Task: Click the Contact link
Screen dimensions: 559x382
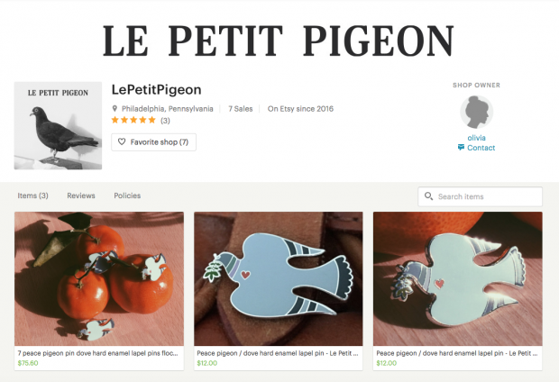Action: tap(481, 148)
